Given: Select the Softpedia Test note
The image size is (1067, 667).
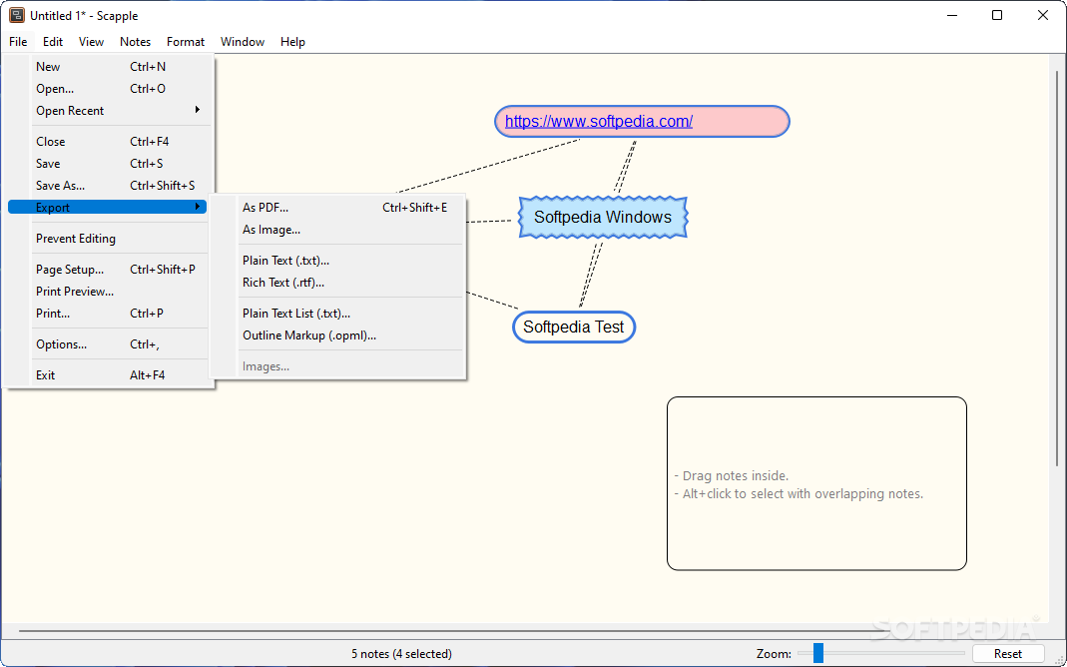Looking at the screenshot, I should (574, 327).
